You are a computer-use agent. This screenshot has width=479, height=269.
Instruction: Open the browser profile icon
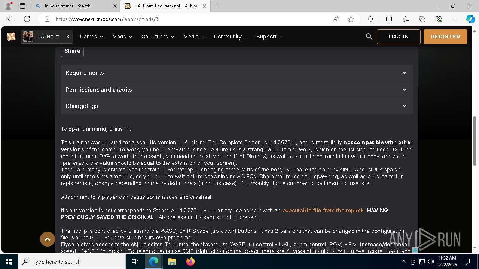click(8, 6)
